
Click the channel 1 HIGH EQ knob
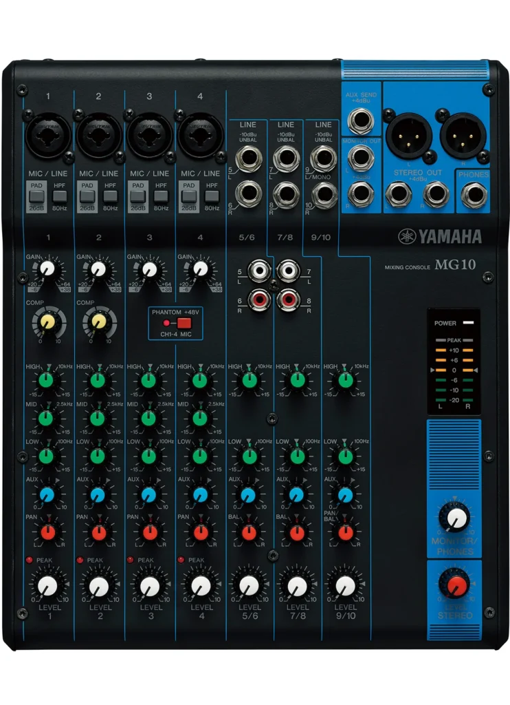tap(46, 380)
